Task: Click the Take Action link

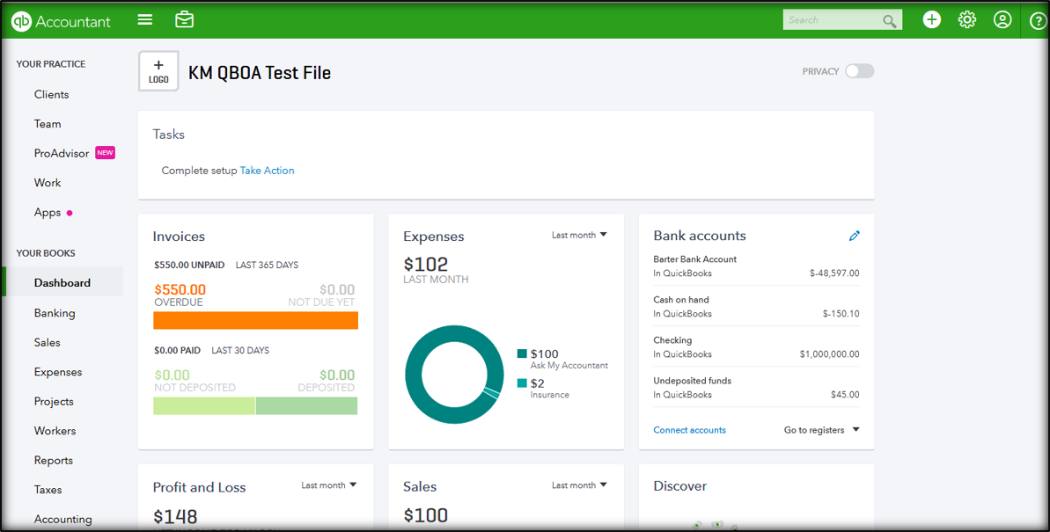Action: [x=268, y=171]
